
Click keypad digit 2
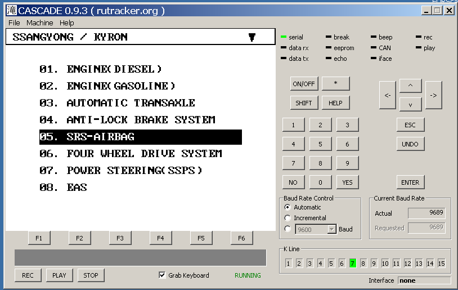320,125
